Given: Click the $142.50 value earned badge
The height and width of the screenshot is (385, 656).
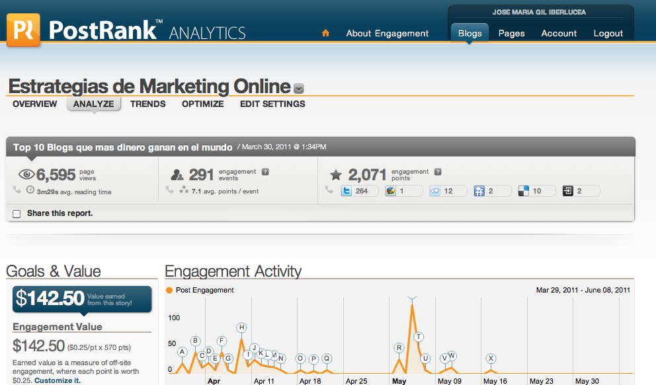Looking at the screenshot, I should coord(82,299).
